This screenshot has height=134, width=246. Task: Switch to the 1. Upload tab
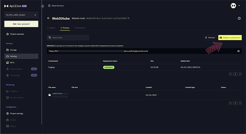tap(51, 28)
